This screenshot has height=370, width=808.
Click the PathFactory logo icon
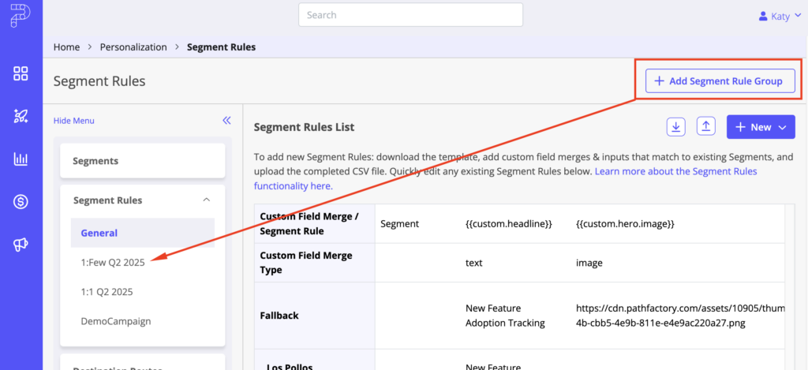tap(20, 16)
